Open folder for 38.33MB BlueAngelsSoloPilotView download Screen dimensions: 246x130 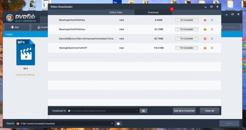[205, 29]
